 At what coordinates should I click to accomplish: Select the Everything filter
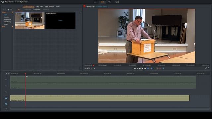point(7,22)
